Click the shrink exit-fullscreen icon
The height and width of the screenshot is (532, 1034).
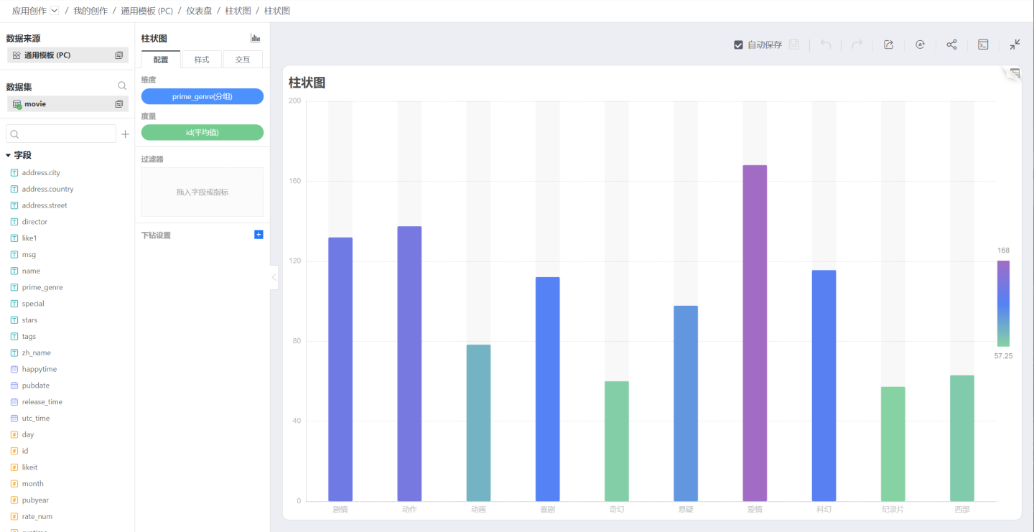click(x=1015, y=45)
